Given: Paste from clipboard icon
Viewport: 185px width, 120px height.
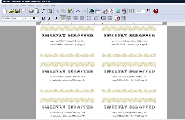Looking at the screenshot, I should point(70,11).
